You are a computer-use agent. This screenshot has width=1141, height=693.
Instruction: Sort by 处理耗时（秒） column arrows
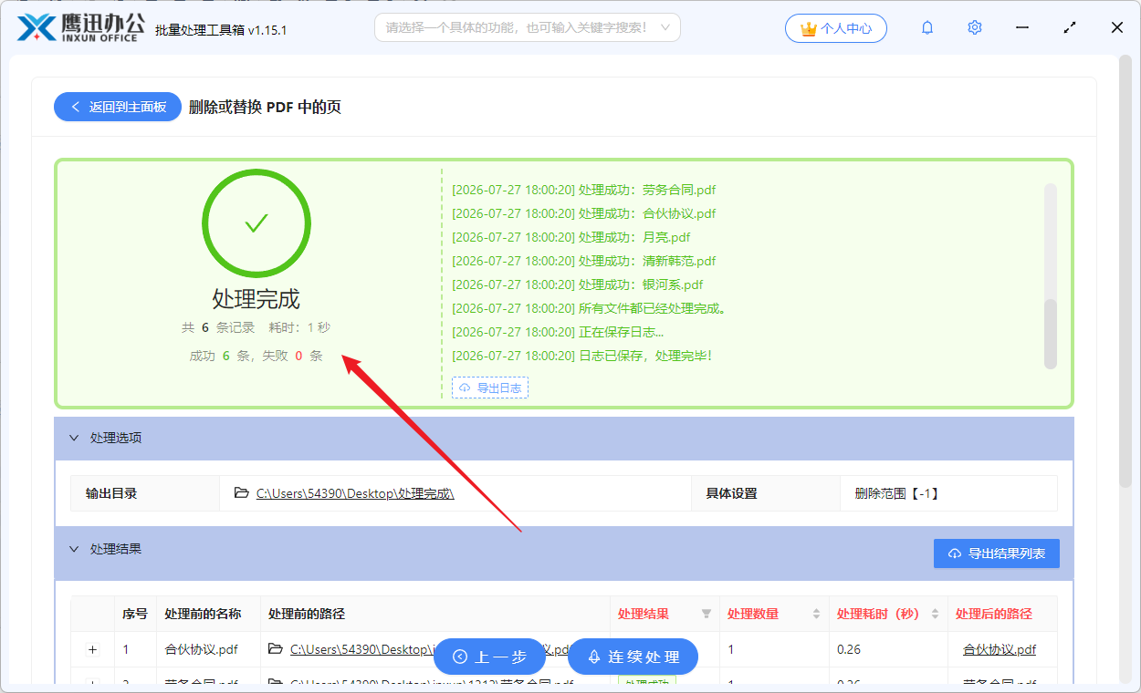(935, 614)
